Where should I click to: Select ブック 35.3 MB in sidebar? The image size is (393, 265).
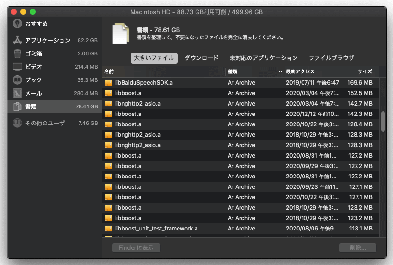click(x=55, y=80)
